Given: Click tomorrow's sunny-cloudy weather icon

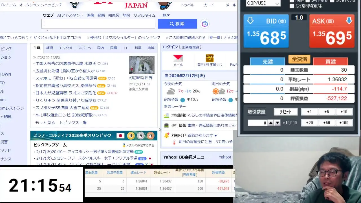Looking at the screenshot, I should coord(219,91).
